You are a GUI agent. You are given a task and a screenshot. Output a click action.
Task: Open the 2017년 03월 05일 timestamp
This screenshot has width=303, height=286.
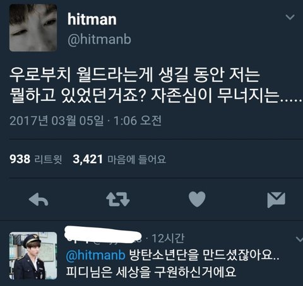coord(85,121)
